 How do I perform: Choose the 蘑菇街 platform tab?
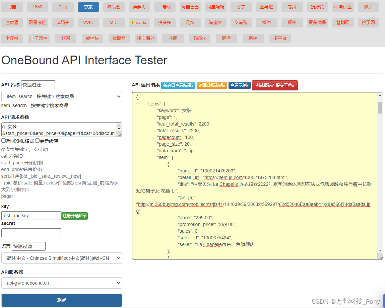point(139,7)
